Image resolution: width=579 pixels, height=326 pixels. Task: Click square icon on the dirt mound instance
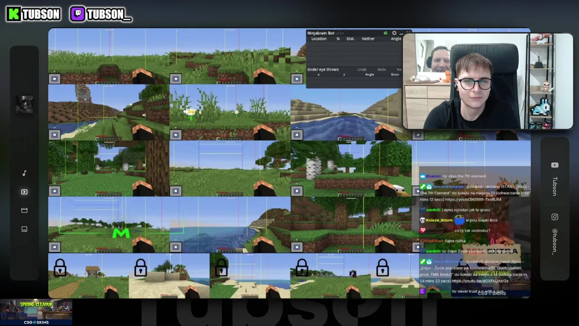[x=54, y=79]
